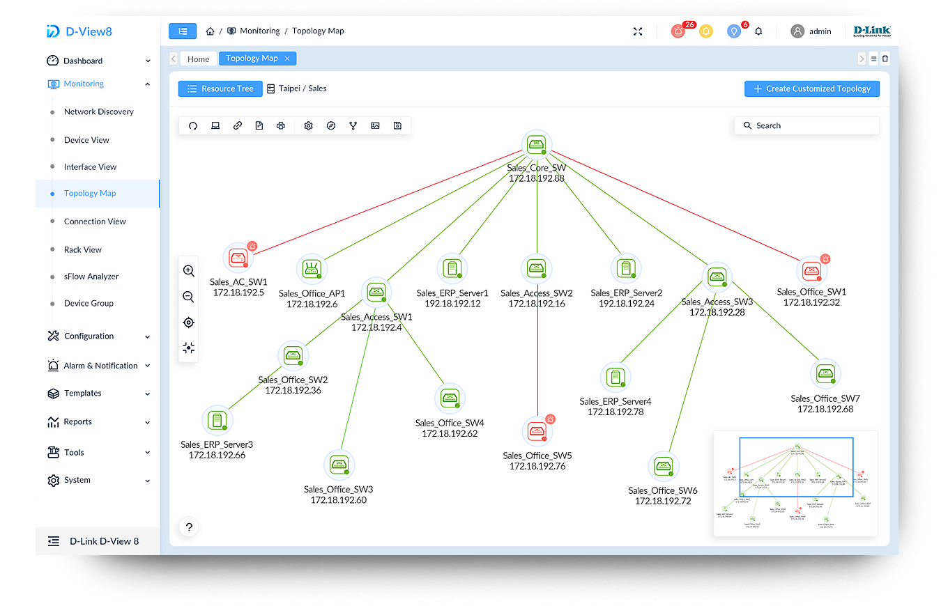Open topology display settings via gear icon
This screenshot has width=948, height=606.
pyautogui.click(x=309, y=125)
